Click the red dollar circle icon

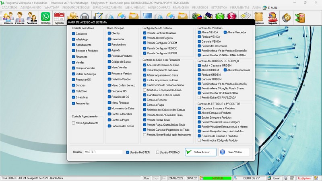232,16
